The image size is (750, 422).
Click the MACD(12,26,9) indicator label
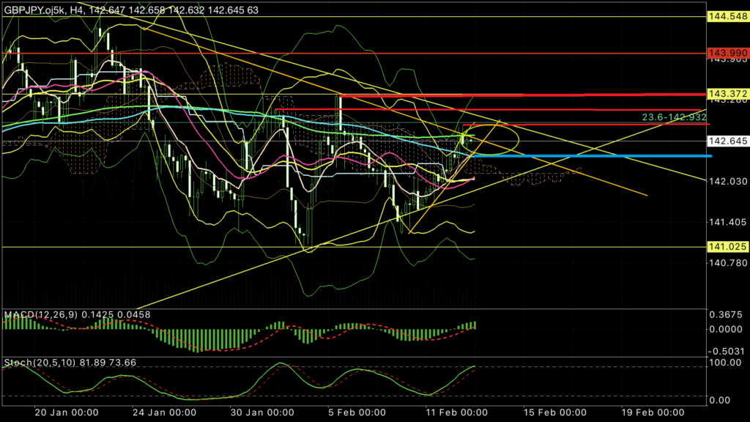(x=77, y=314)
